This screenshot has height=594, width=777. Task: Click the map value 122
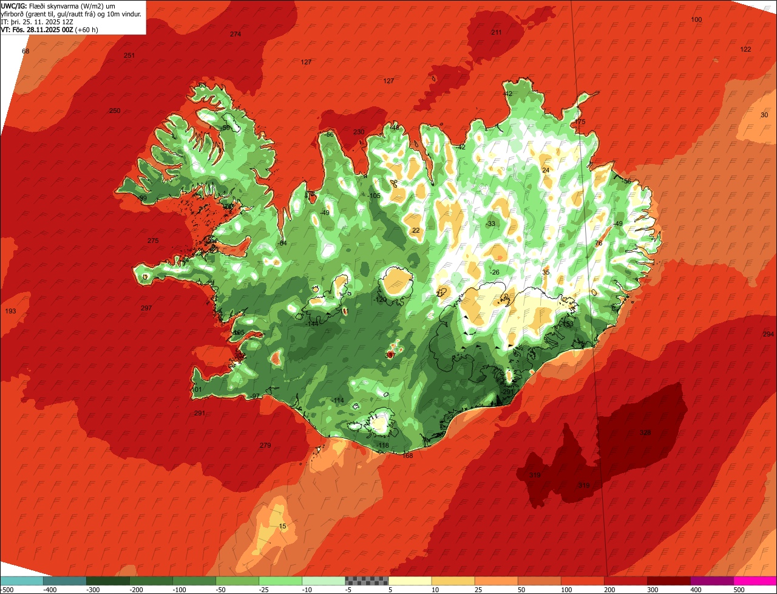click(746, 49)
